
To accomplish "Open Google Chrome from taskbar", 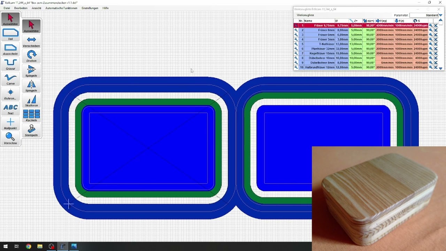I will pos(28,246).
